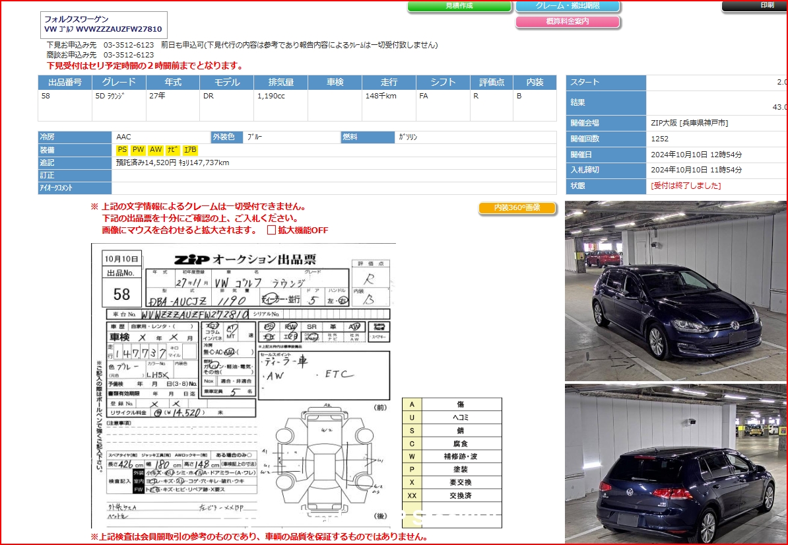Select the 走行 column header
The height and width of the screenshot is (545, 788).
(x=389, y=83)
